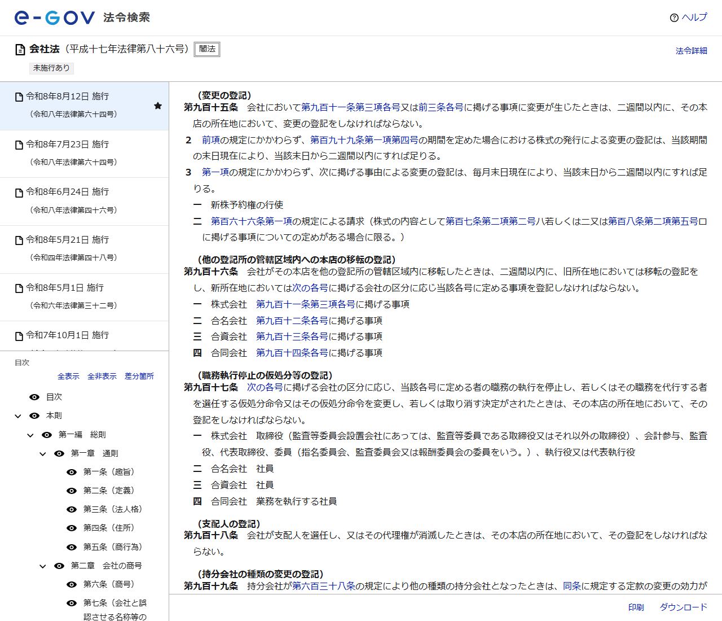Click the document icon beside 会社法 title
The width and height of the screenshot is (722, 621).
[20, 50]
